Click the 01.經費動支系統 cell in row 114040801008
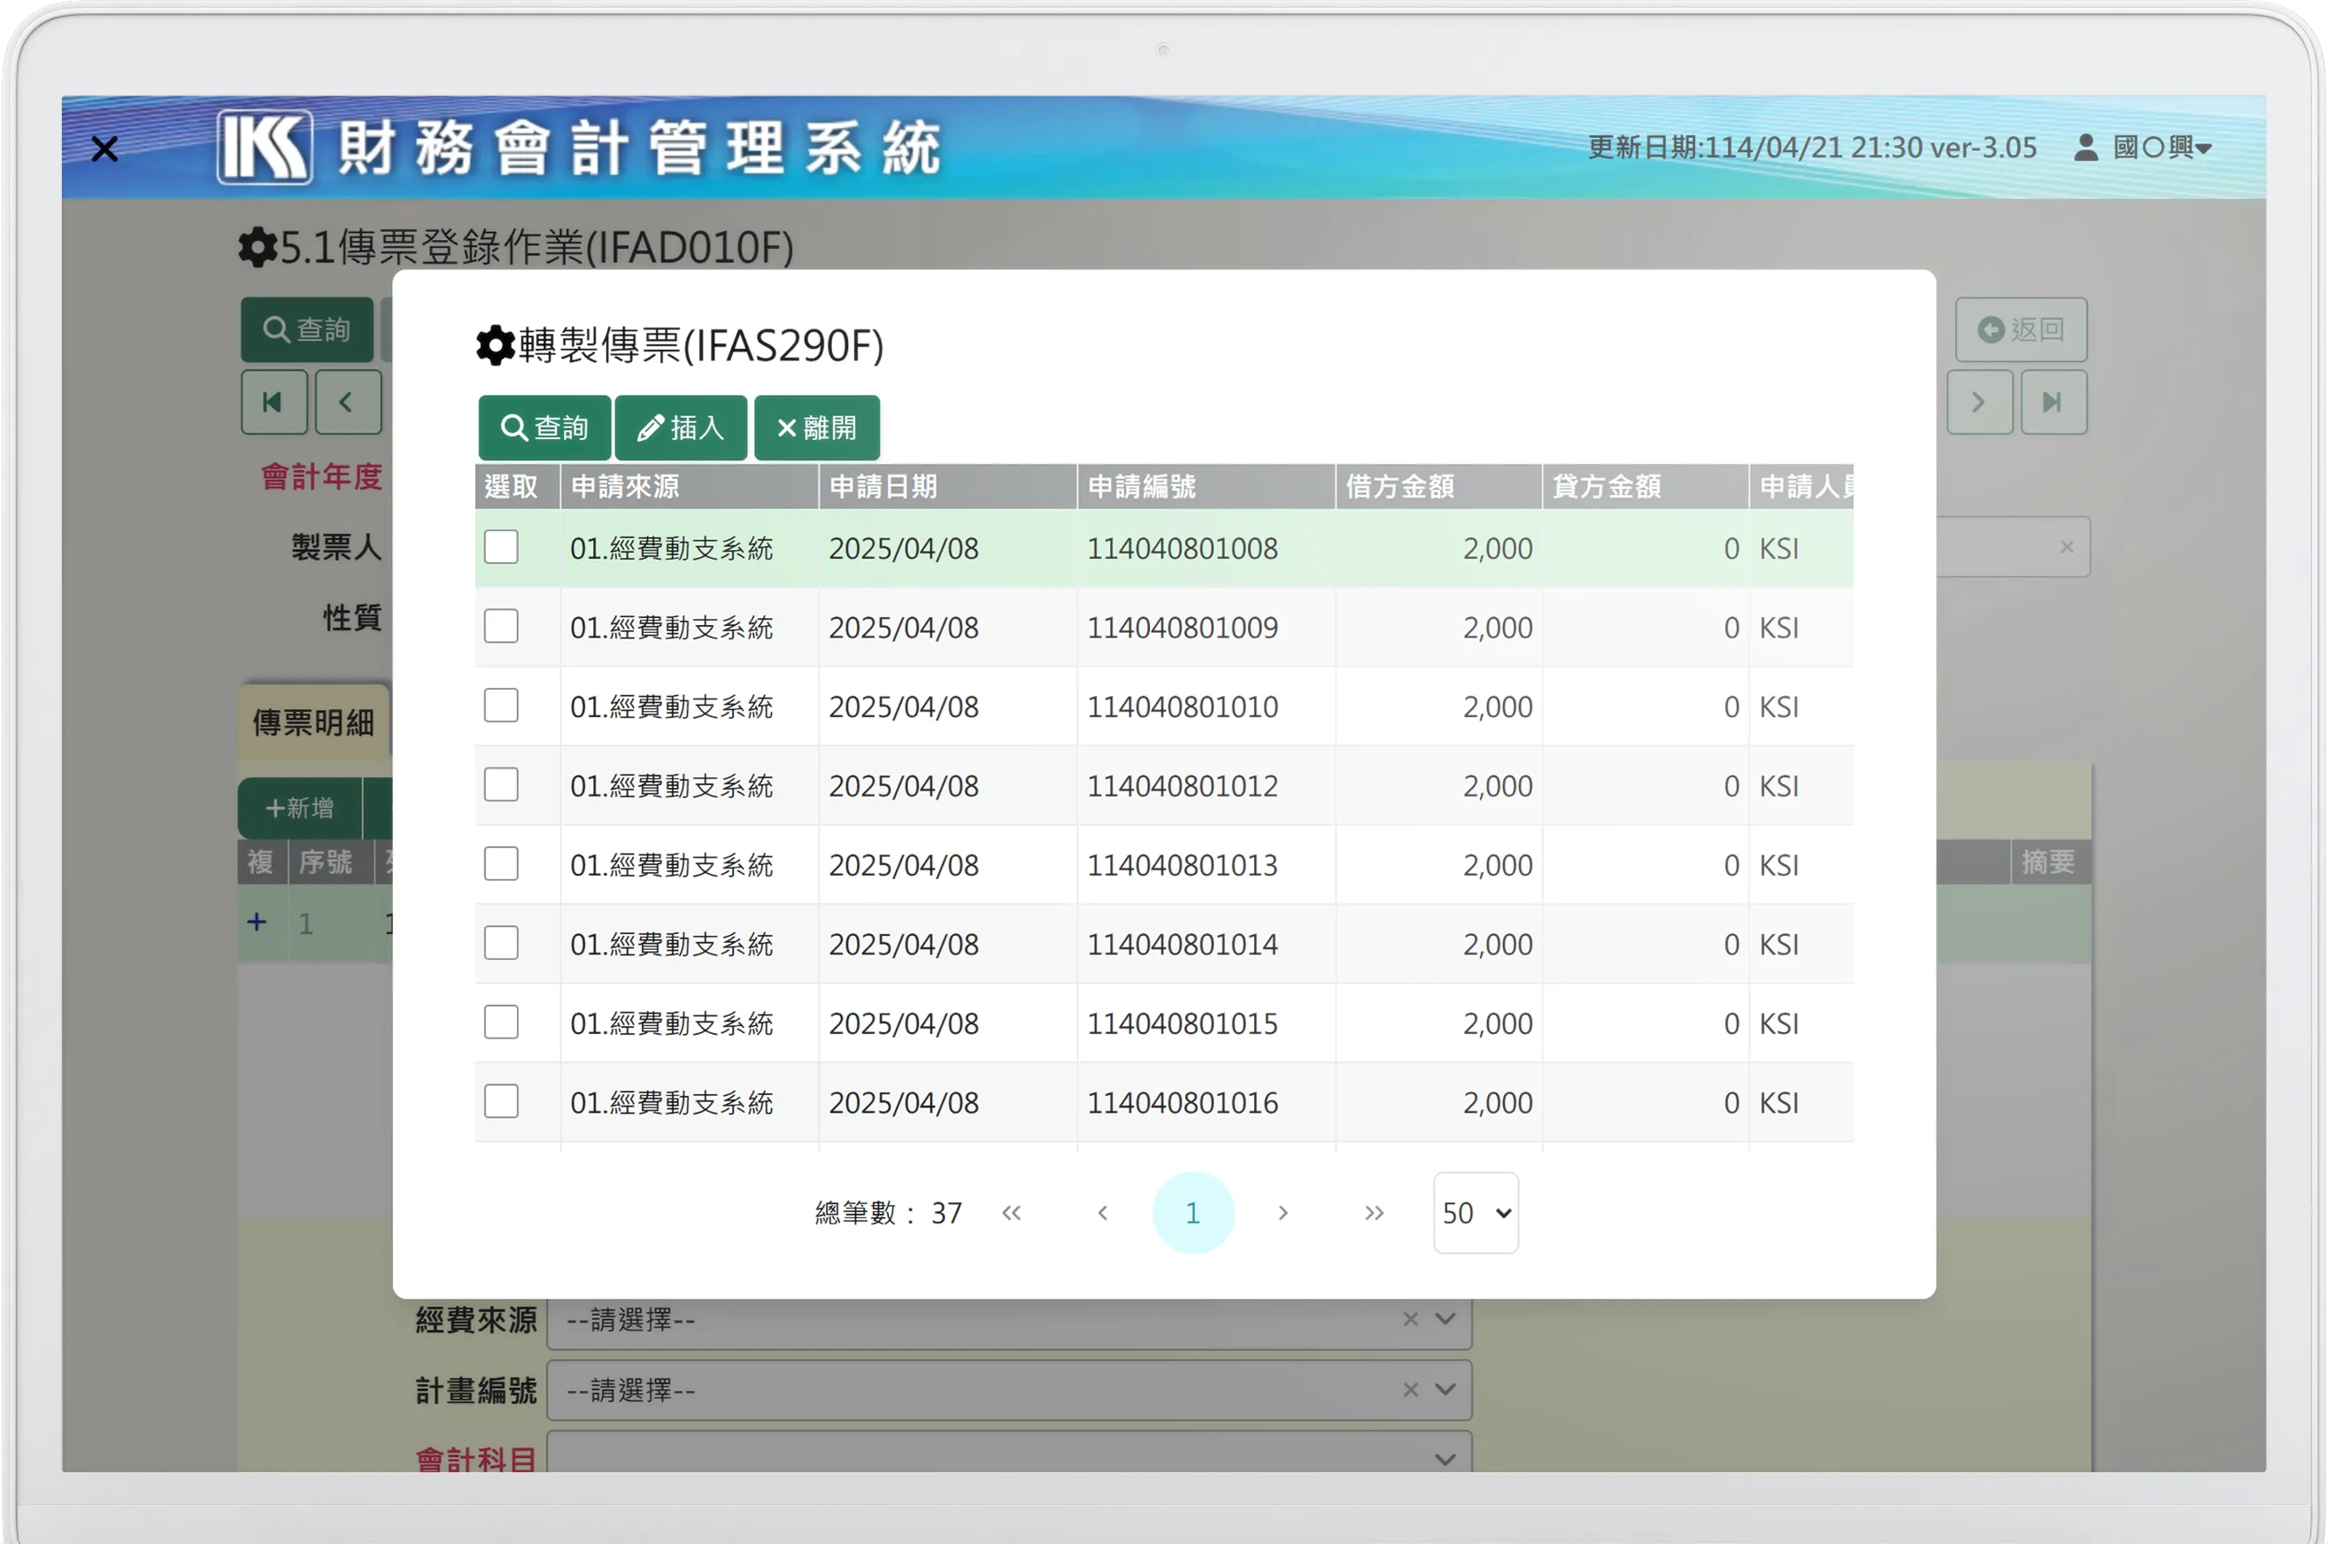The image size is (2328, 1544). point(690,547)
